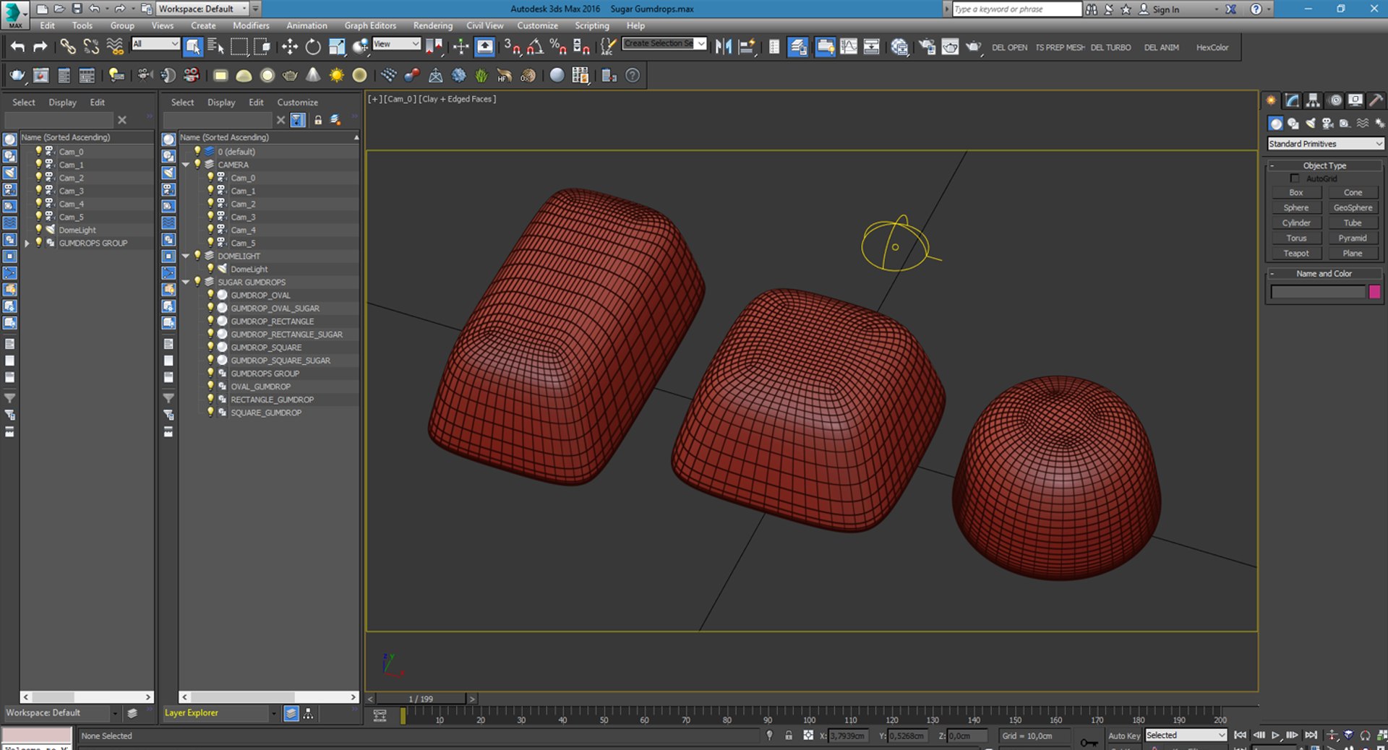This screenshot has height=750, width=1388.
Task: Choose the Select and Rotate tool
Action: pos(313,47)
